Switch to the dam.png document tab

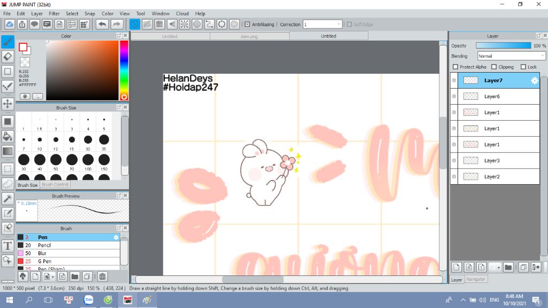coord(249,36)
